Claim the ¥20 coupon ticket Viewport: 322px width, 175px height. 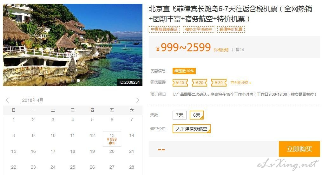tap(200, 83)
